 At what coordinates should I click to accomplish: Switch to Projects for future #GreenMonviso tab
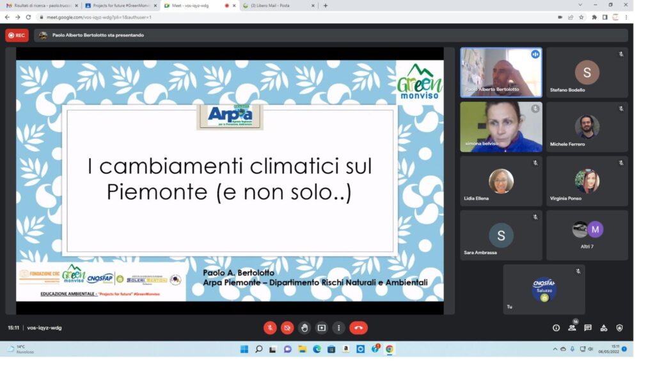tap(118, 6)
